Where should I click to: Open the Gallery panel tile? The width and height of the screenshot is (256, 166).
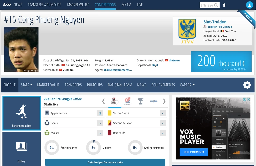coord(22,150)
